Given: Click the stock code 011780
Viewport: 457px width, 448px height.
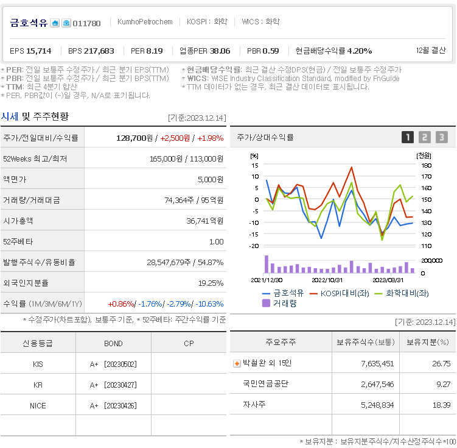Looking at the screenshot, I should [86, 23].
